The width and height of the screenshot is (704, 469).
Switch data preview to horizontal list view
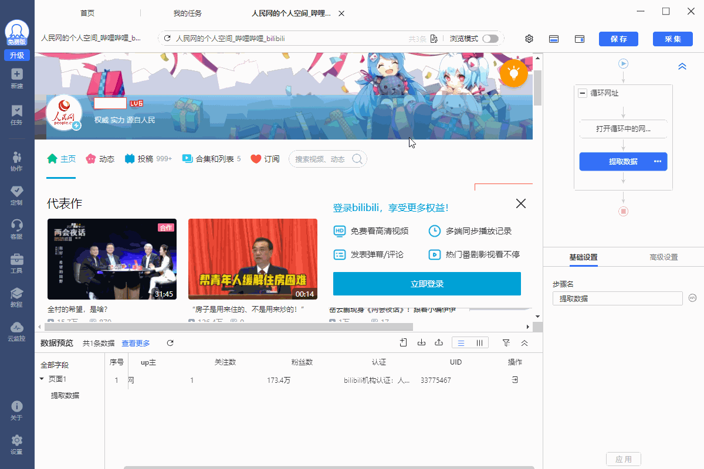[461, 343]
